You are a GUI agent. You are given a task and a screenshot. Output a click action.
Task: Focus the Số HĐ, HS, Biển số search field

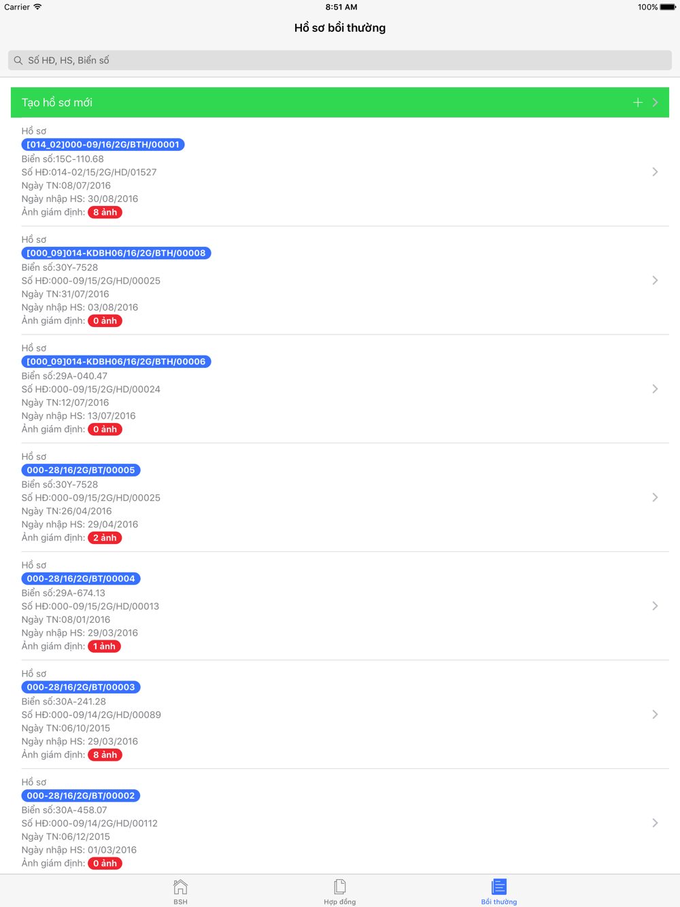click(340, 61)
